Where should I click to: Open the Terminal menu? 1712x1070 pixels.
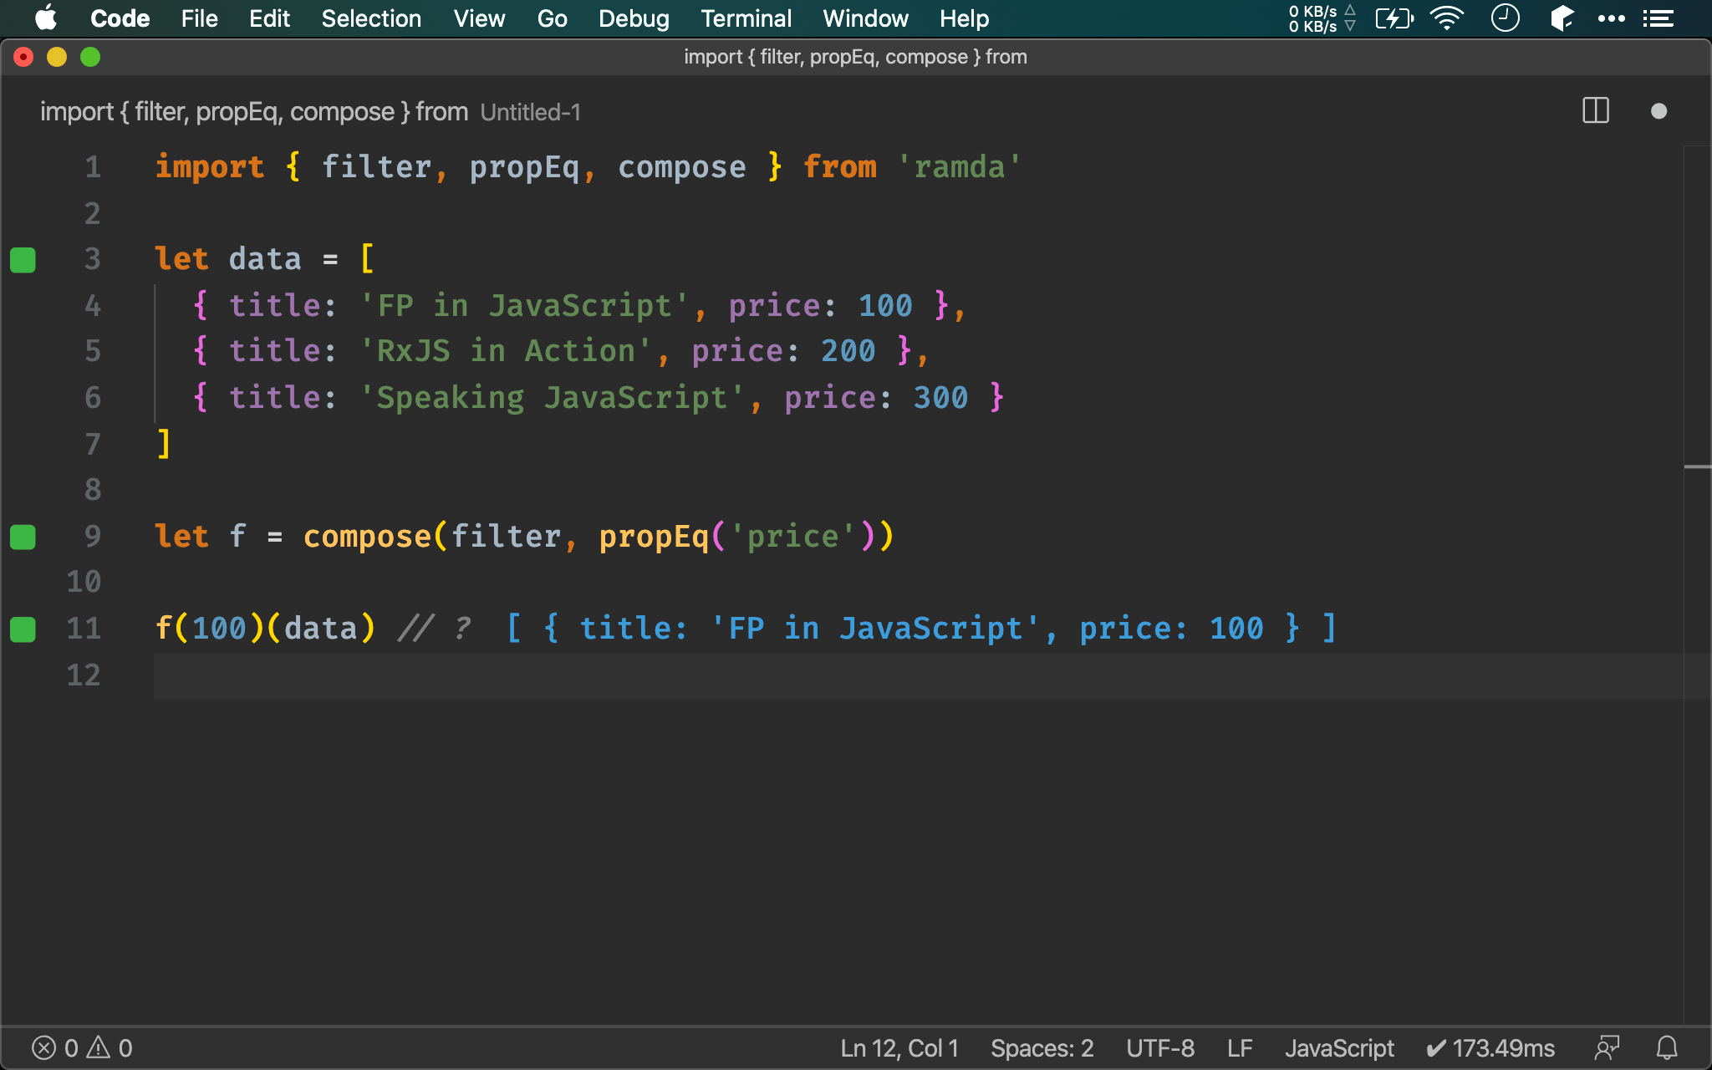point(746,18)
